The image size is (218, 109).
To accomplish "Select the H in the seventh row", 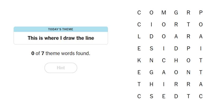I will point(151,84).
